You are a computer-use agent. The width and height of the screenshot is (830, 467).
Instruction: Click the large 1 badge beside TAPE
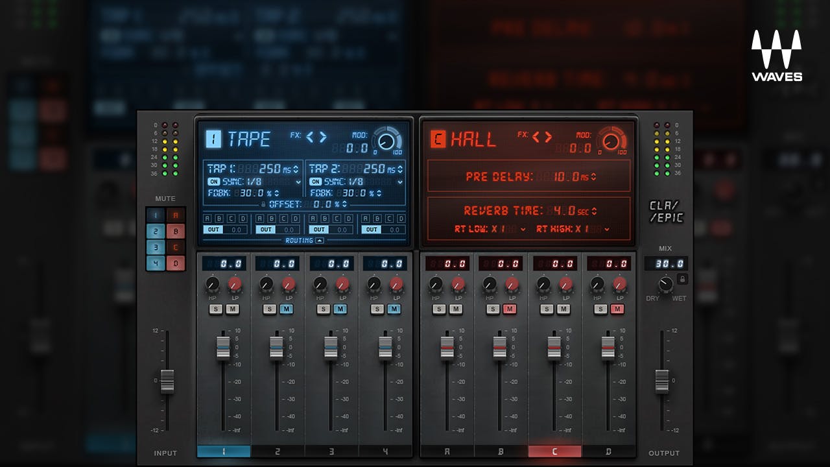point(214,139)
